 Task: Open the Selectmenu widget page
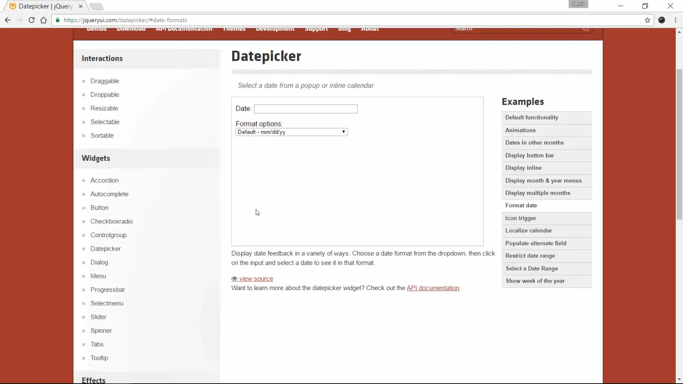(x=107, y=303)
